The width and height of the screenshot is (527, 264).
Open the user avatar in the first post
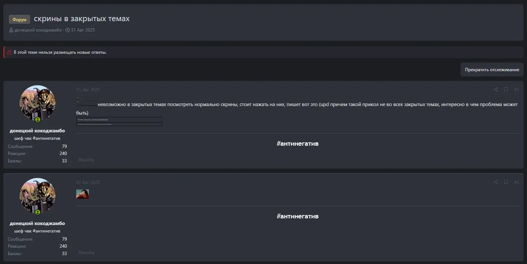37,103
